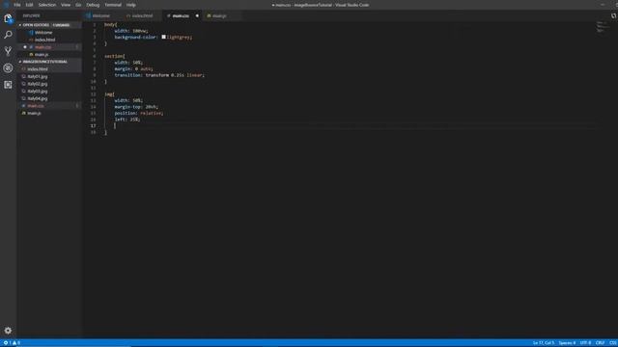Click the minimap code overview
The height and width of the screenshot is (347, 618).
pyautogui.click(x=602, y=27)
